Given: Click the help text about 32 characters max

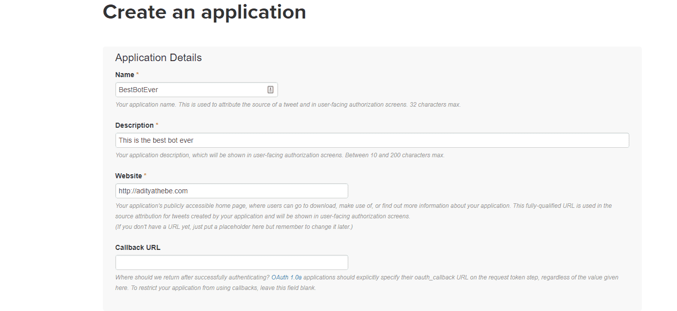Looking at the screenshot, I should click(x=288, y=105).
